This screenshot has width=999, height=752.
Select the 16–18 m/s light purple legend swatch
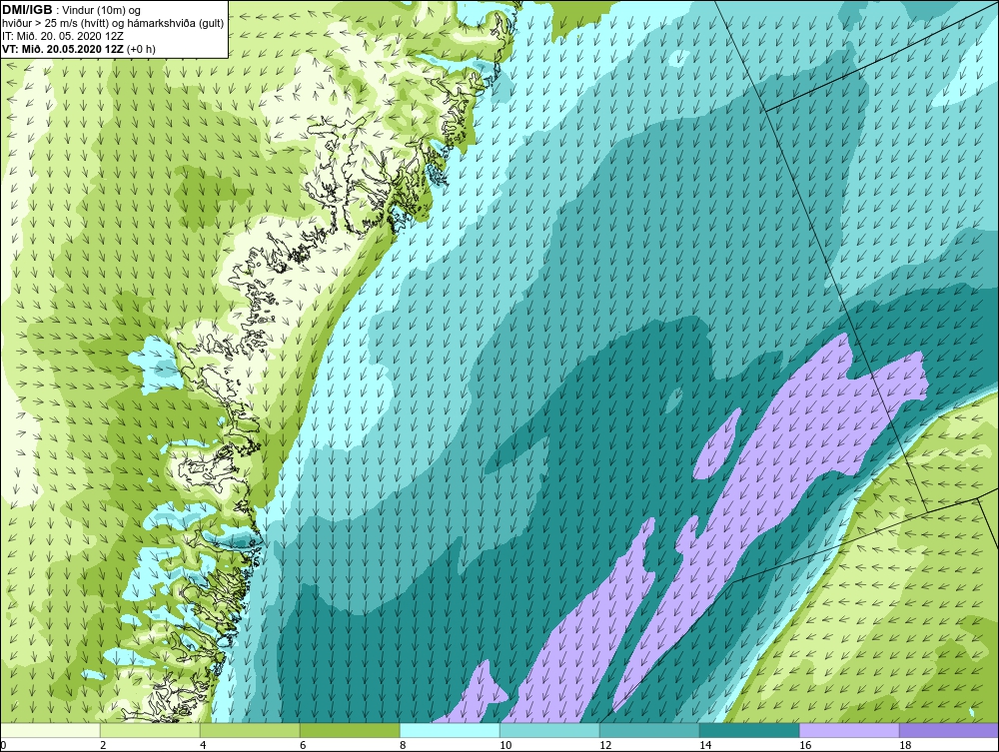pos(849,730)
